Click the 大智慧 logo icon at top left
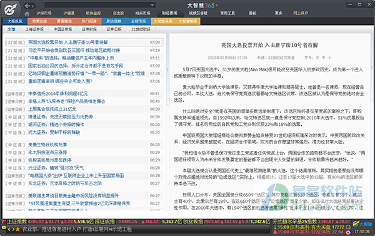The width and height of the screenshot is (375, 236). click(x=11, y=10)
